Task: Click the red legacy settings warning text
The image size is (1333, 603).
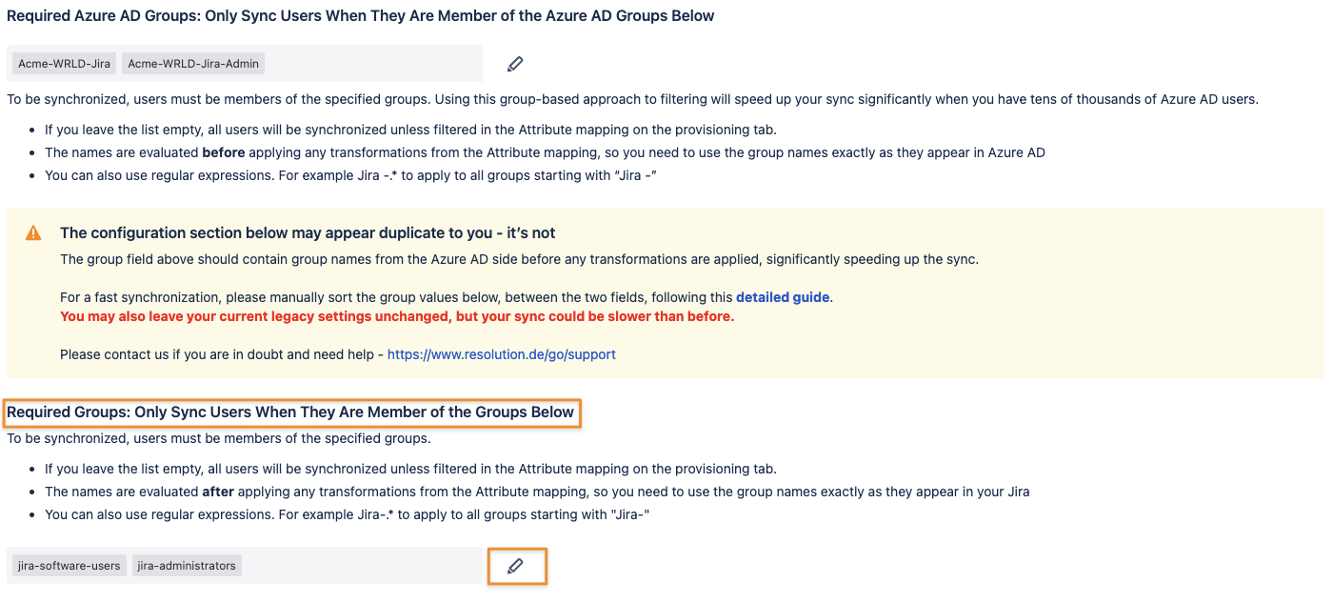Action: coord(396,316)
